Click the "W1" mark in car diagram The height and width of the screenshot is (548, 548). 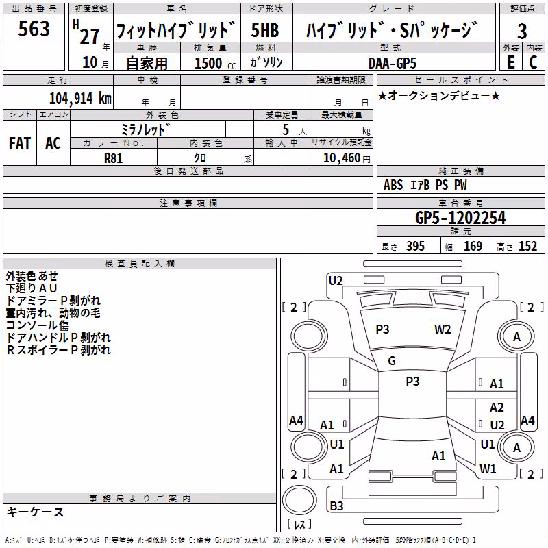[x=488, y=469]
